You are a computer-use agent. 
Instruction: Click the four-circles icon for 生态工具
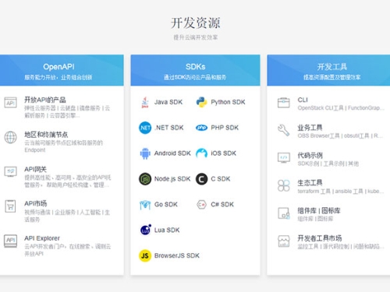(284, 185)
